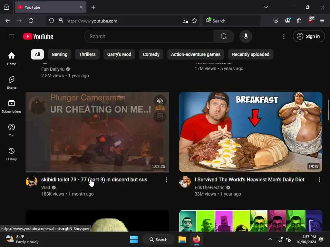
Task: Open taskbar Search box
Action: (x=159, y=239)
